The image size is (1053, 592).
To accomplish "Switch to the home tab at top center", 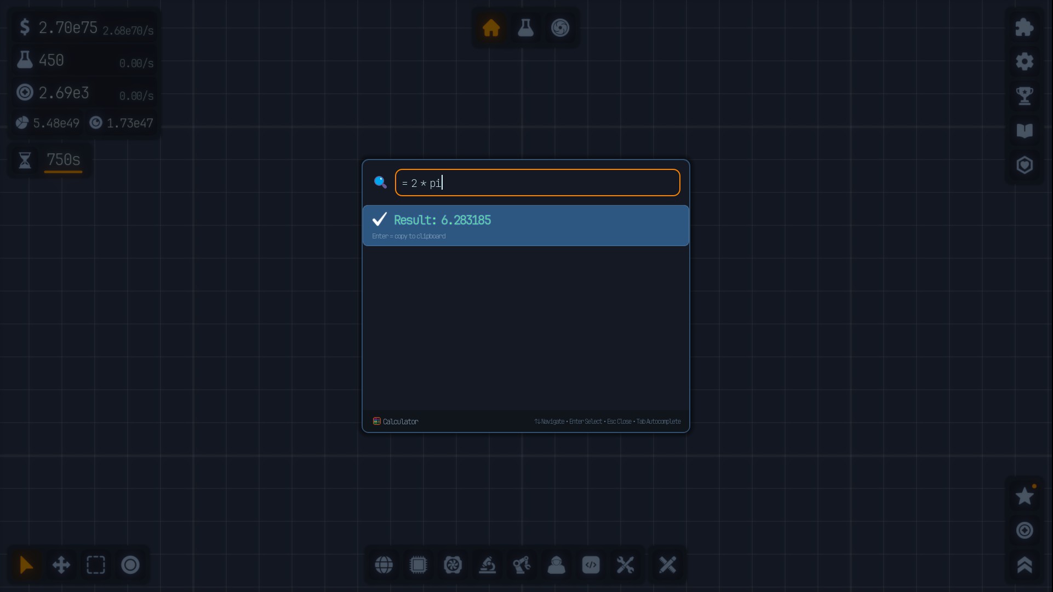I will point(490,28).
